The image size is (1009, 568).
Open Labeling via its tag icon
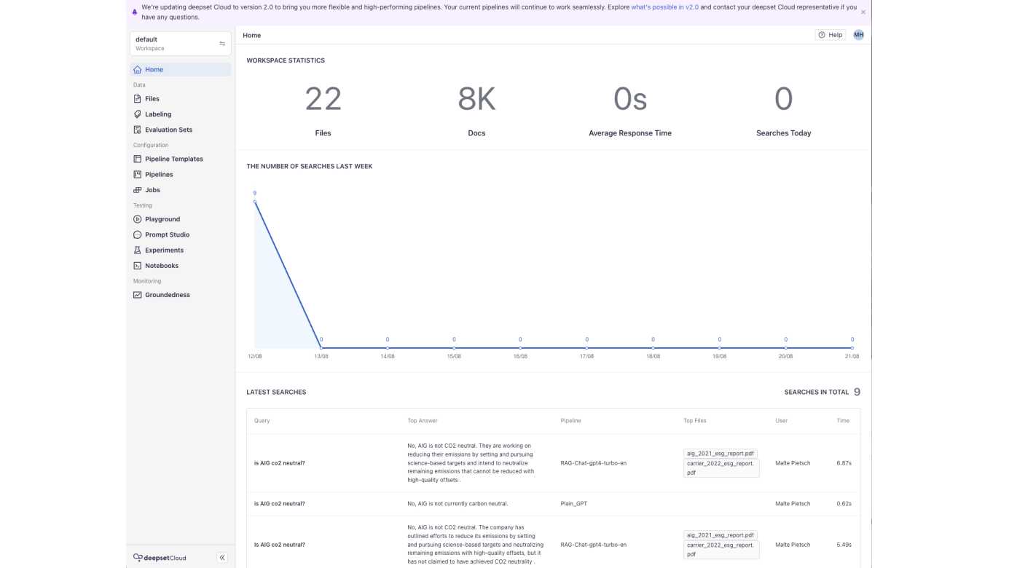coord(138,114)
